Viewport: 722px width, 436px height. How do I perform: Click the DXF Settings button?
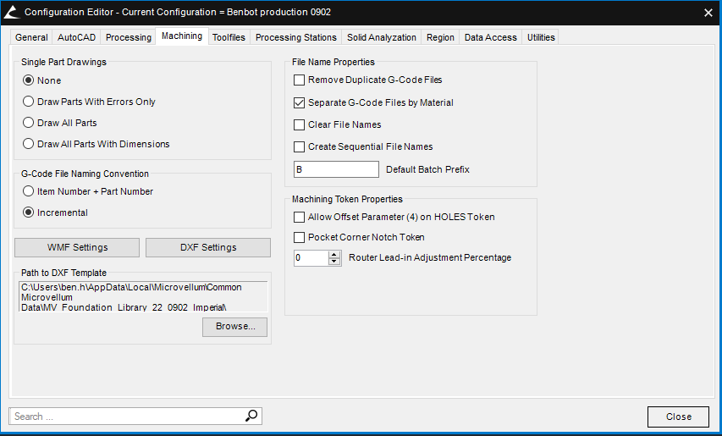(x=207, y=247)
